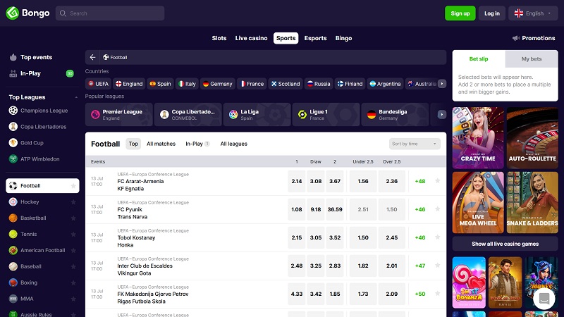Click the Ligue 1 logo icon
564x317 pixels.
pyautogui.click(x=302, y=114)
